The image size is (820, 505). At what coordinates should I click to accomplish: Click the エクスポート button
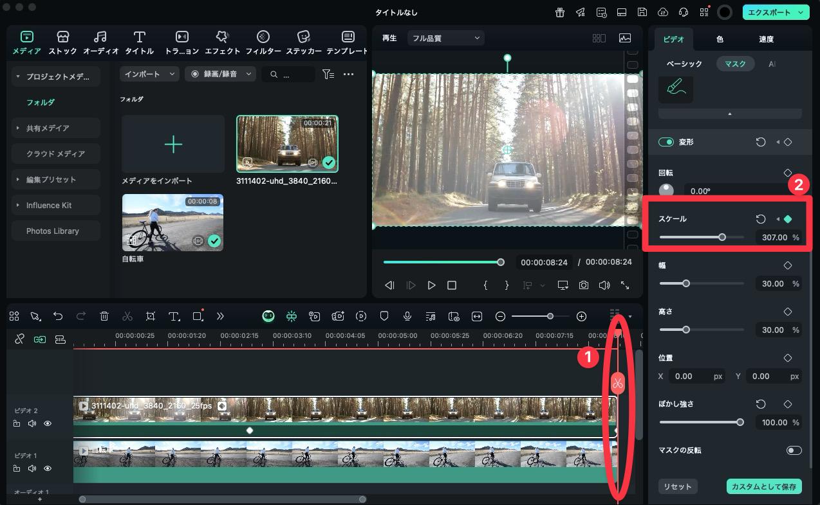point(775,12)
